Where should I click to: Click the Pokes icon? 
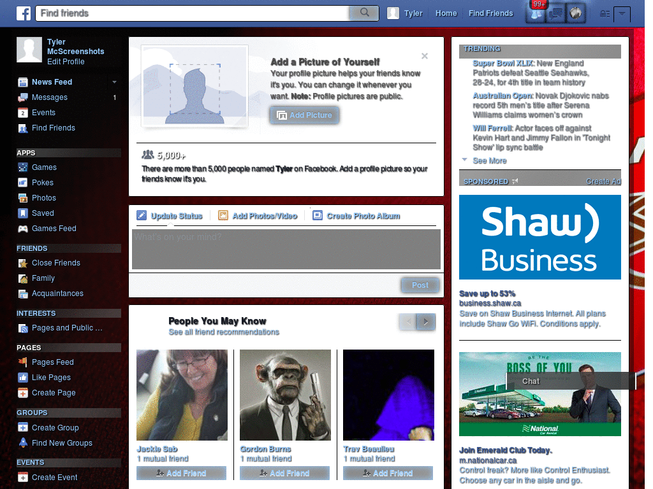(x=23, y=183)
